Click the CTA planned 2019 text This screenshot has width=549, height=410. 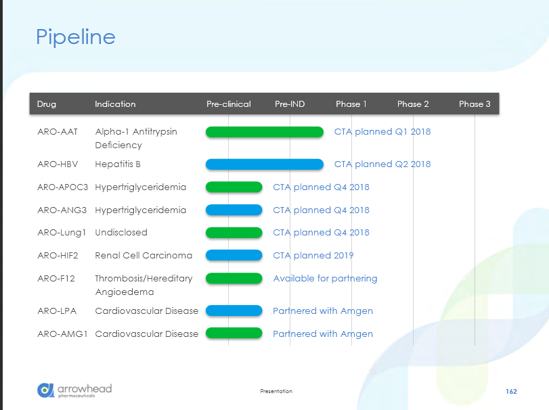pos(313,256)
